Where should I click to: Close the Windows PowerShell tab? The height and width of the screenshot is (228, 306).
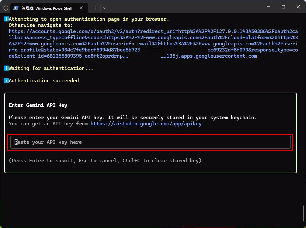click(x=81, y=8)
